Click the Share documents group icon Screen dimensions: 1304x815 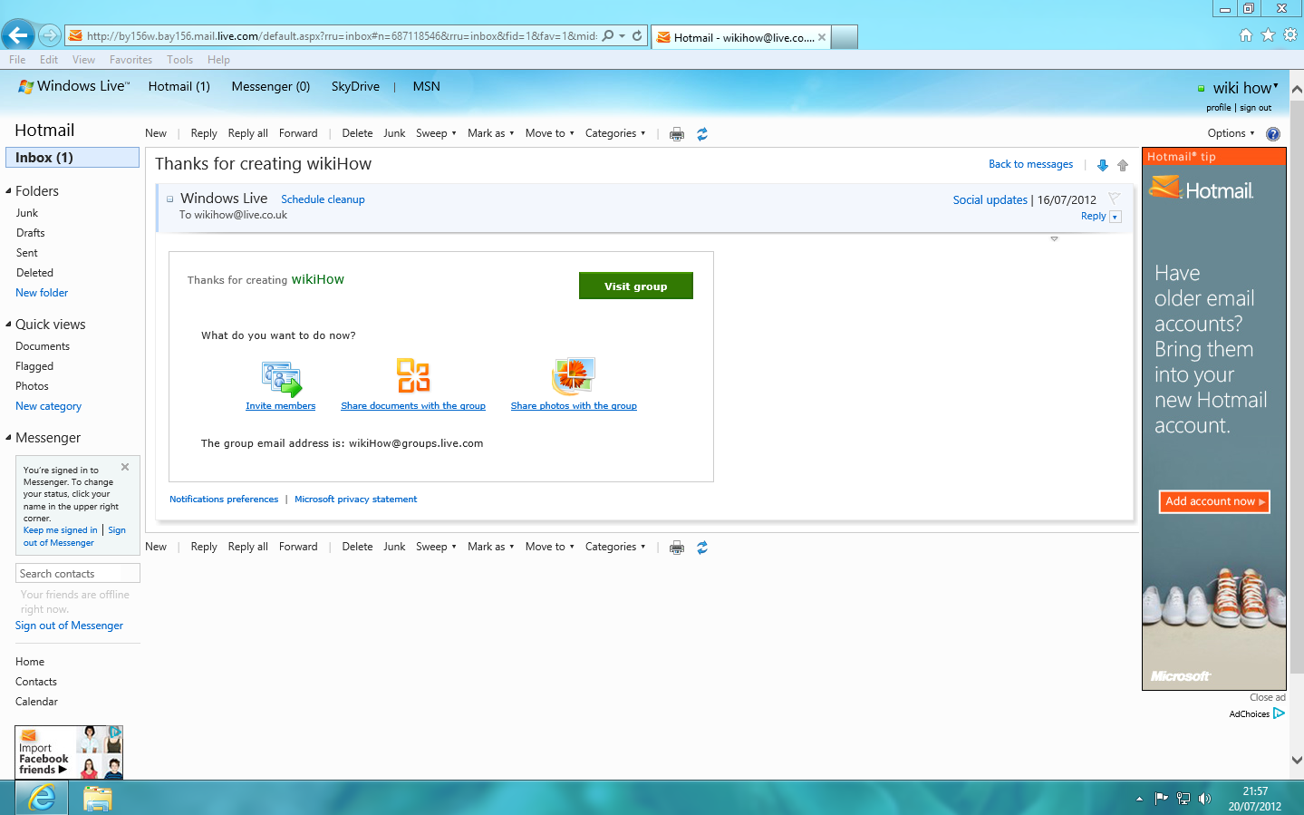click(413, 375)
